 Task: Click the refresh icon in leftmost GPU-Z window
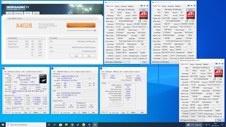pos(144,6)
